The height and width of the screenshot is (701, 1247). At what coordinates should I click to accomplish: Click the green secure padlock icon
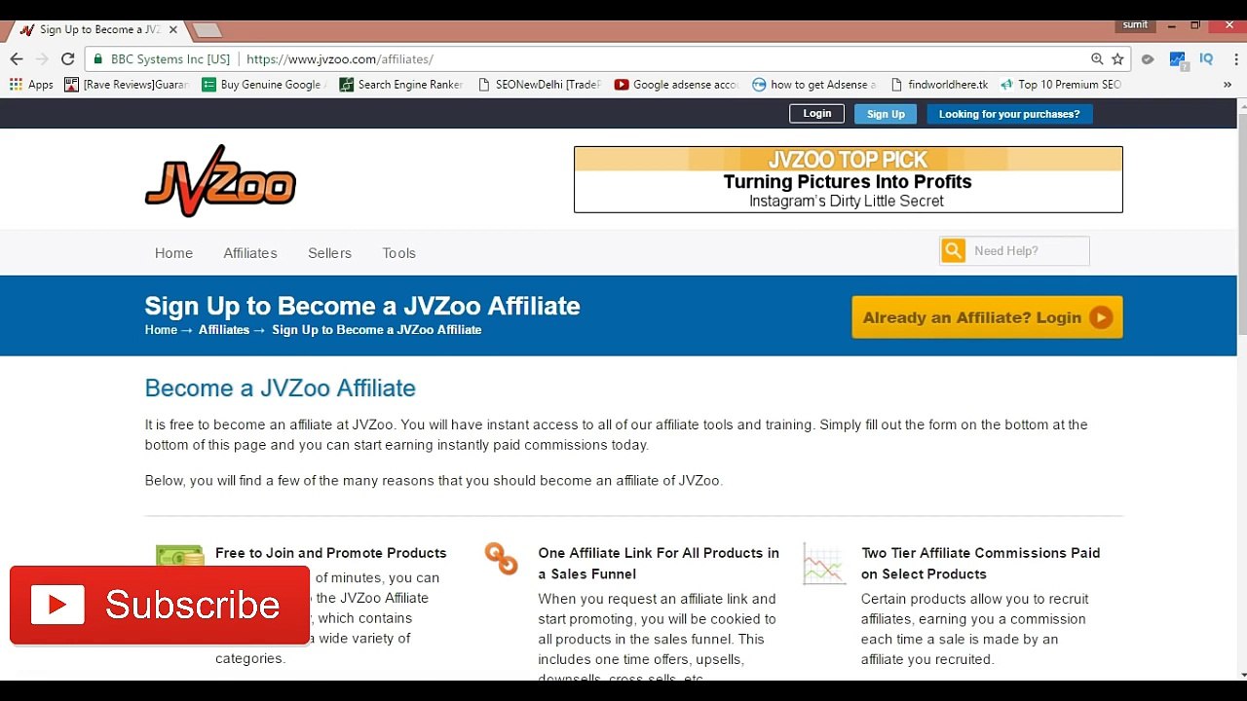[98, 59]
